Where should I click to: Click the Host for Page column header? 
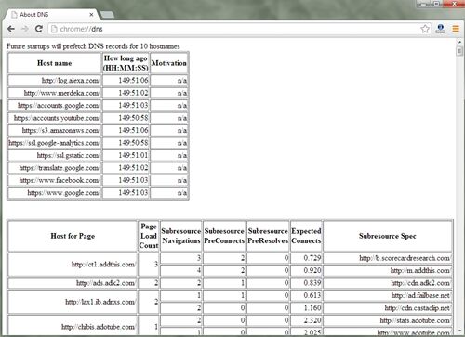point(73,236)
